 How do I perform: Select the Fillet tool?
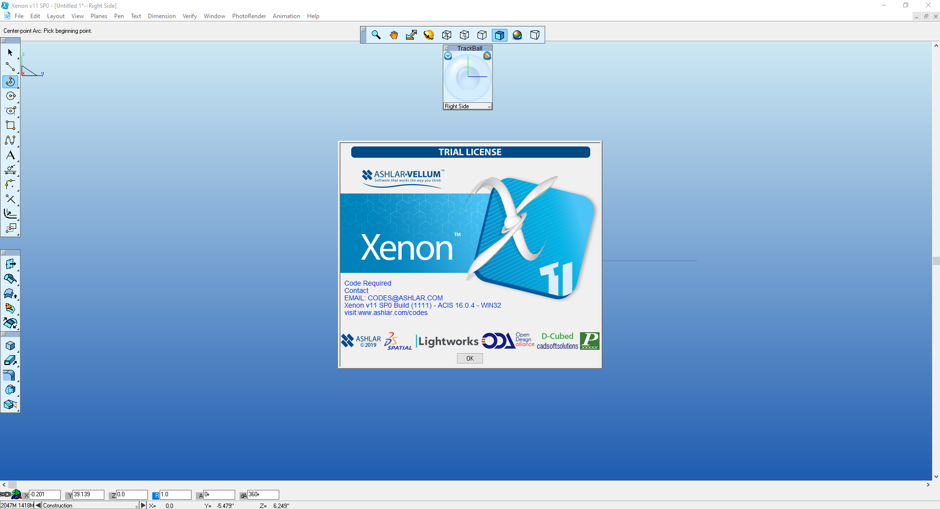10,185
